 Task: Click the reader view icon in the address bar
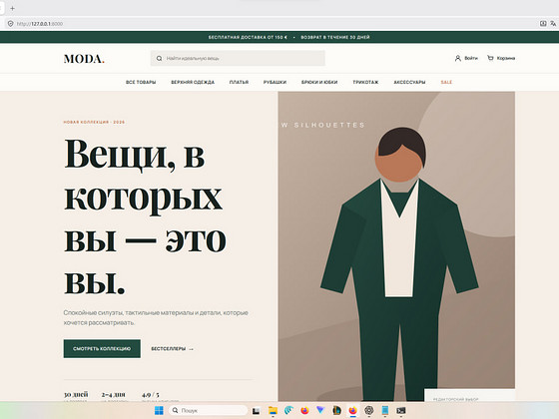pos(543,24)
